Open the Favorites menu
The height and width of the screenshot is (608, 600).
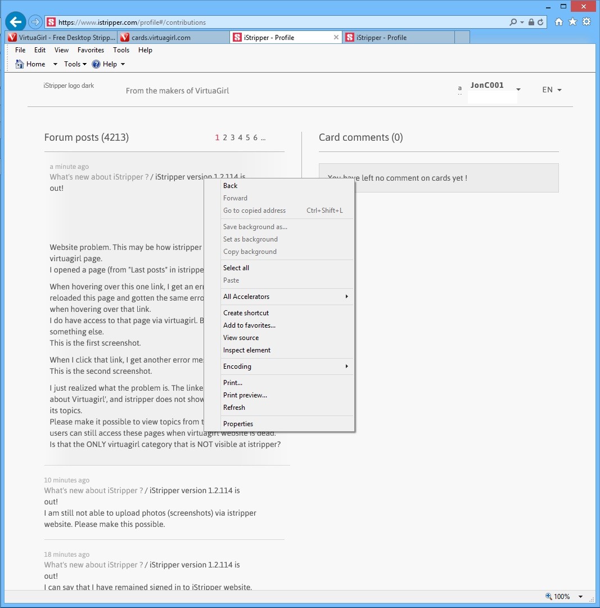coord(91,50)
